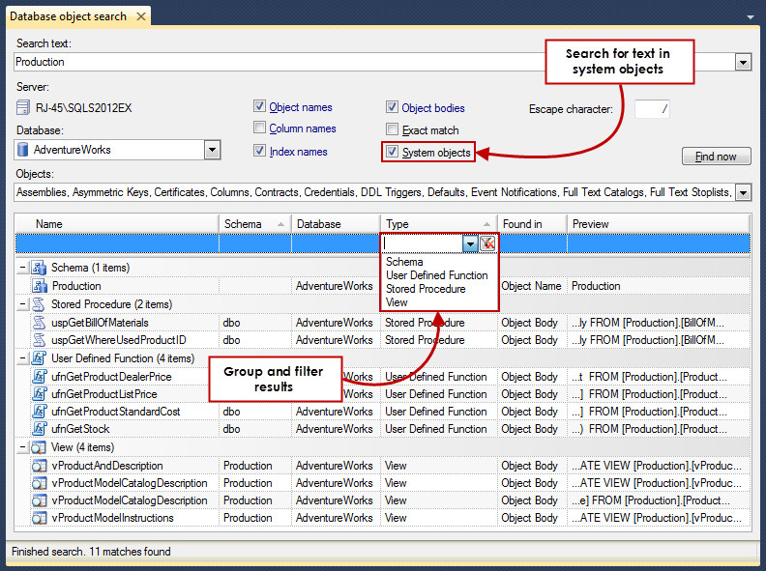
Task: Click the ufnGetProductListPrice function icon
Action: [x=39, y=394]
